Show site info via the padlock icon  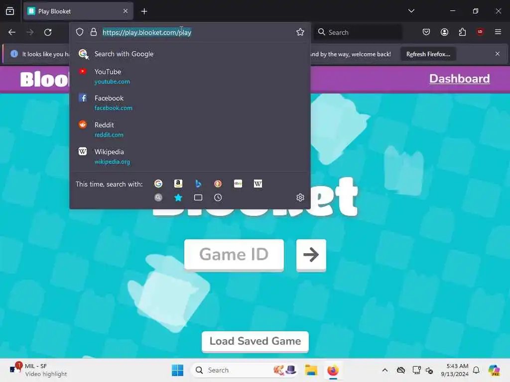(94, 32)
